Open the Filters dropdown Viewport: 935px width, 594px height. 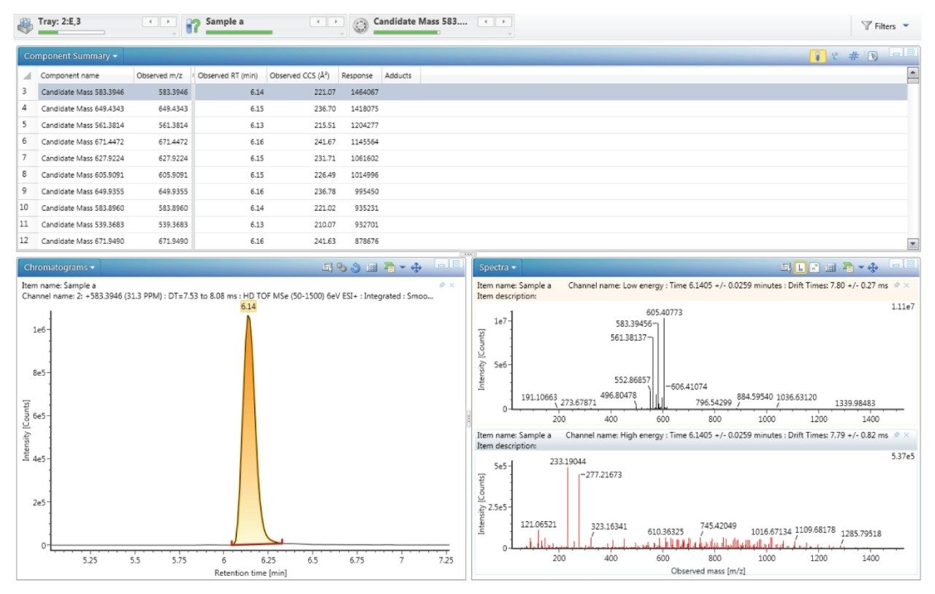(x=885, y=26)
